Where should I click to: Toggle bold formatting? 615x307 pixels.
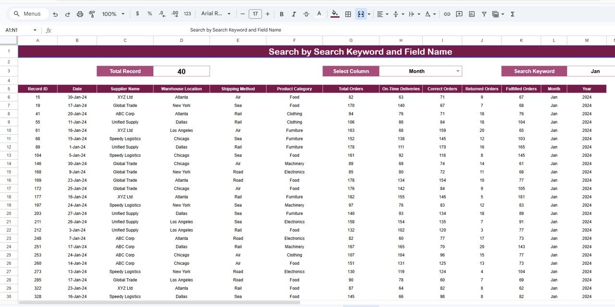pos(282,14)
